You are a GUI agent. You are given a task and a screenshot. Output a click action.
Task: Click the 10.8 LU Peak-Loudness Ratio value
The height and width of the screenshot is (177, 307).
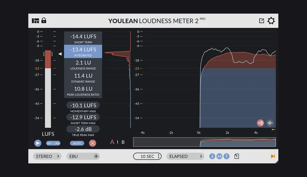coord(83,91)
